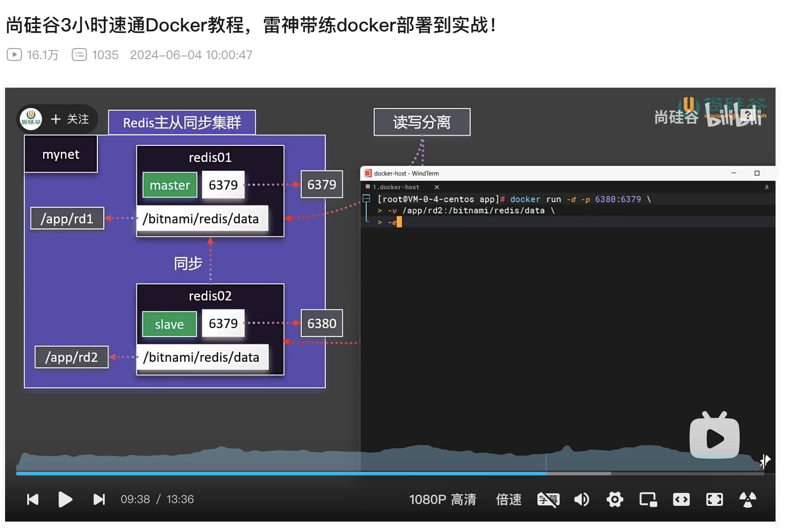This screenshot has width=788, height=528.
Task: Click the 尚硅谷 uploader avatar
Action: pos(31,119)
